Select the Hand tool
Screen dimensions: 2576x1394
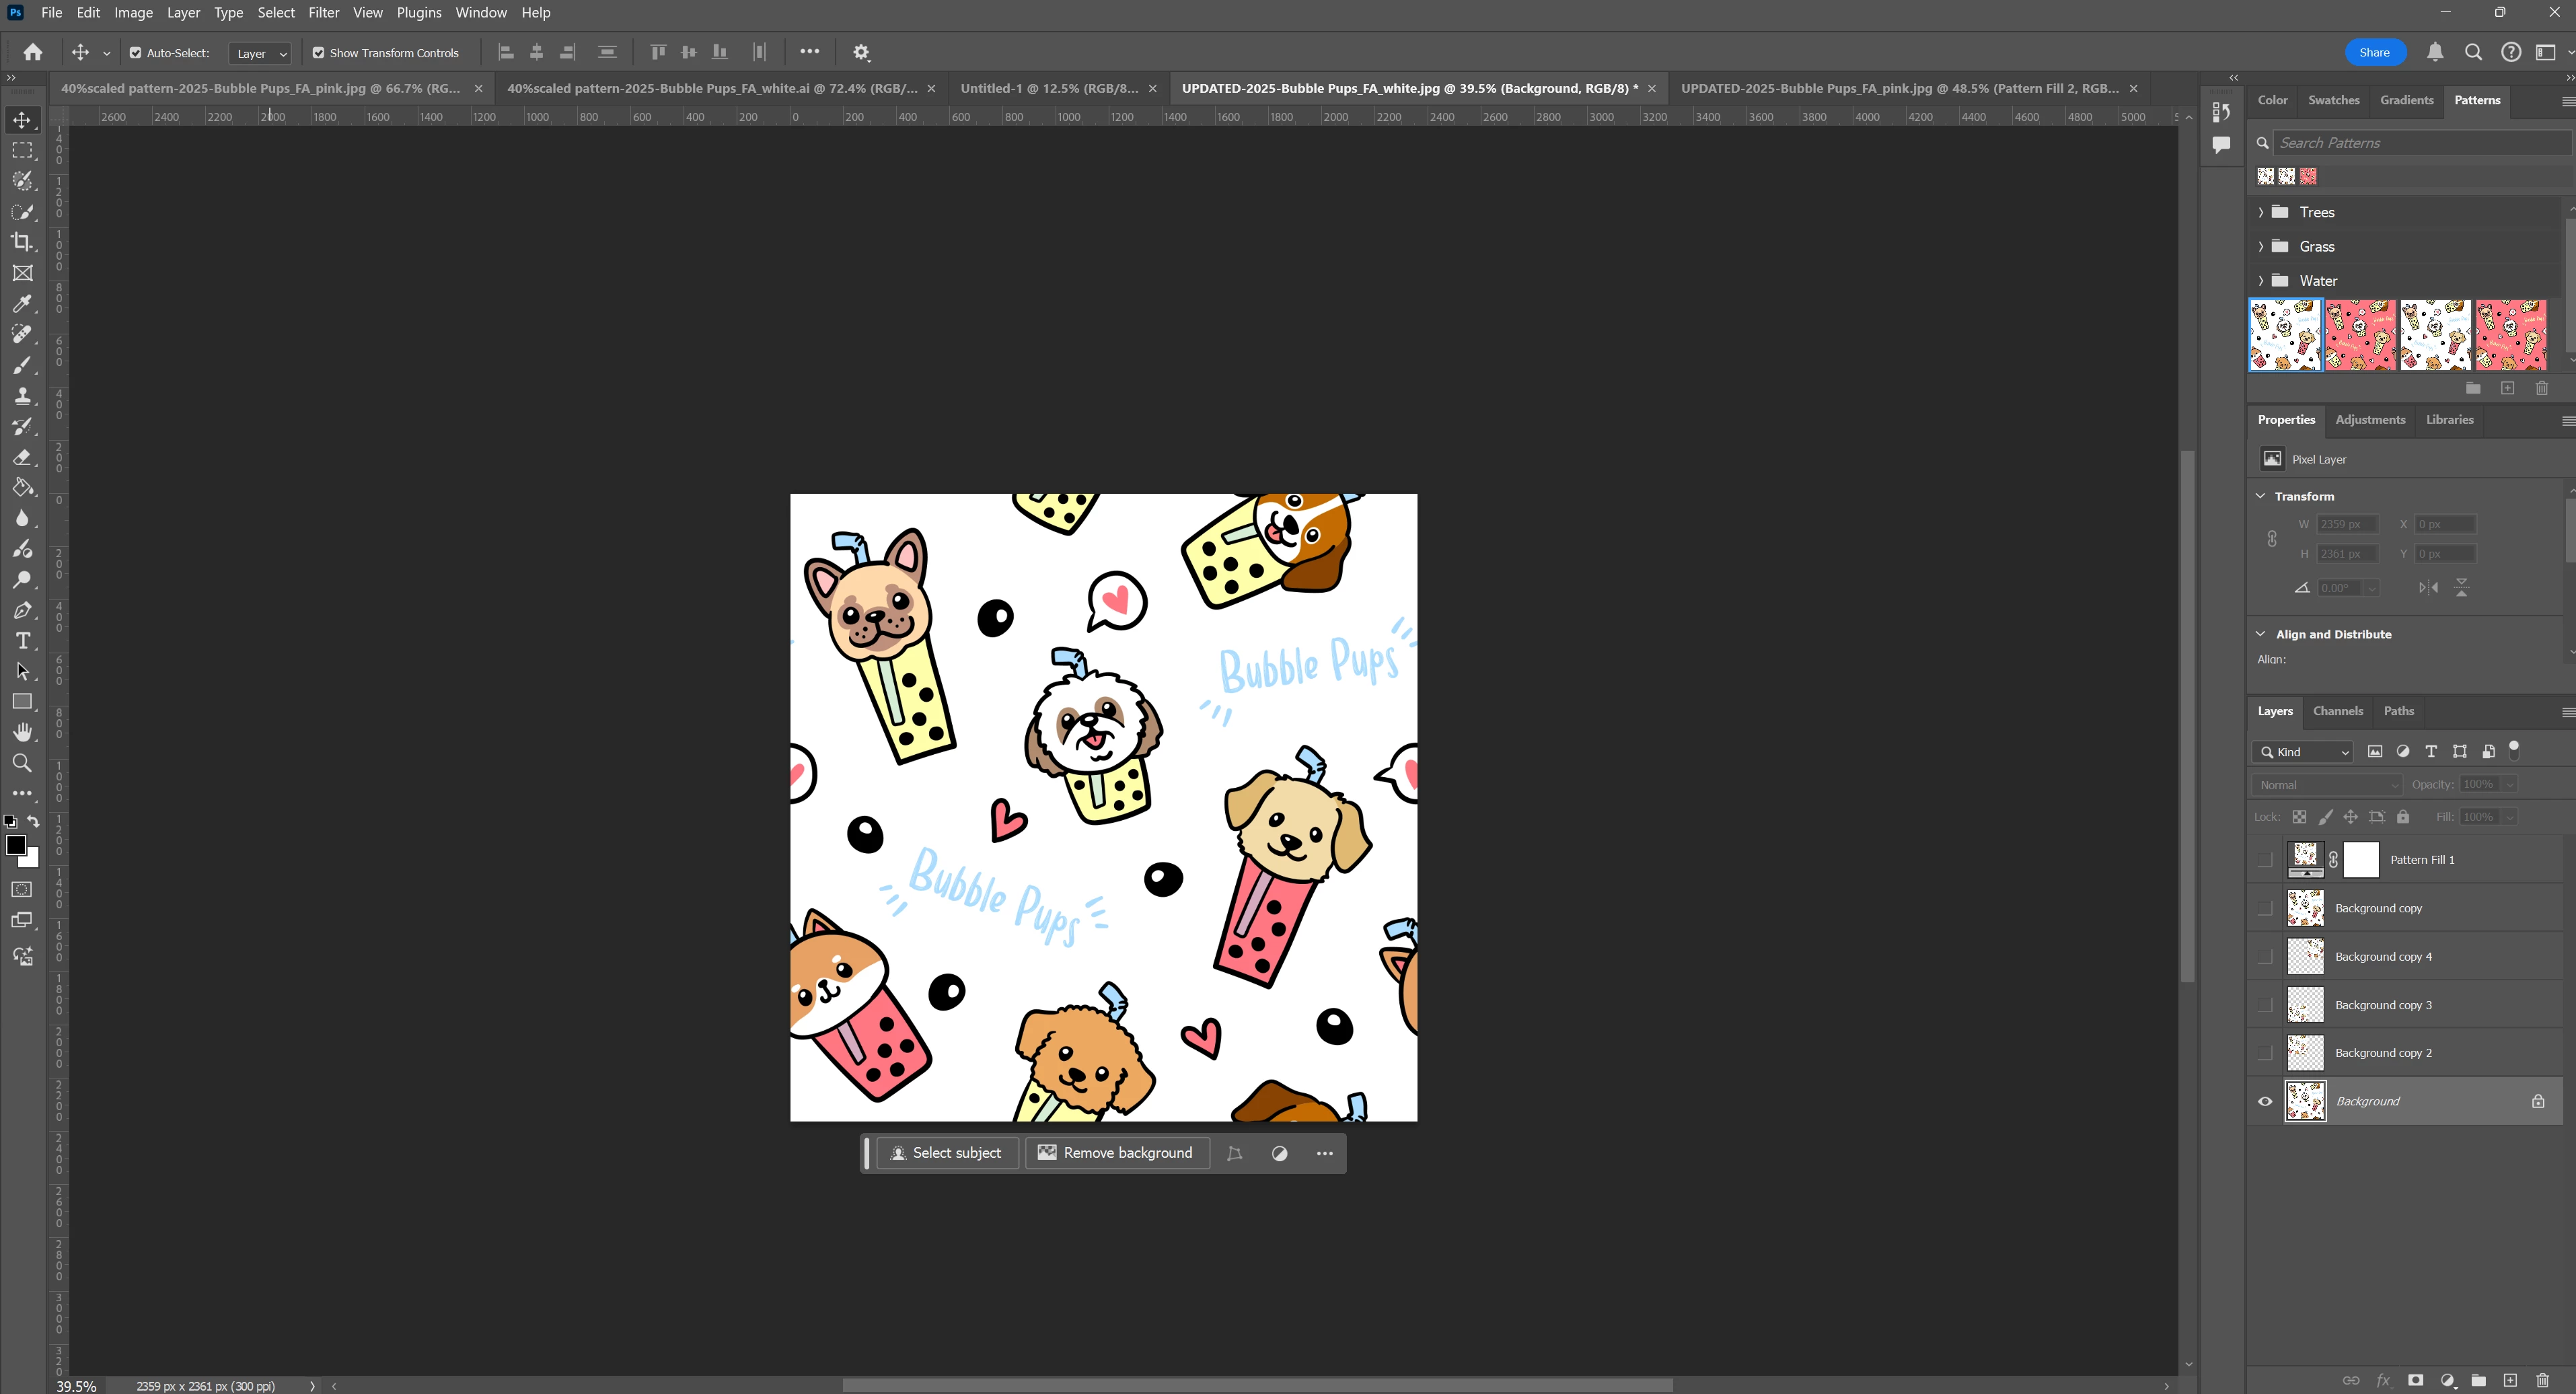22,733
